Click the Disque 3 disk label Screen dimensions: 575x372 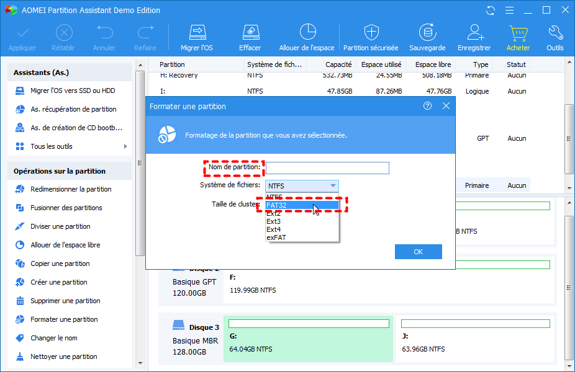tap(204, 327)
